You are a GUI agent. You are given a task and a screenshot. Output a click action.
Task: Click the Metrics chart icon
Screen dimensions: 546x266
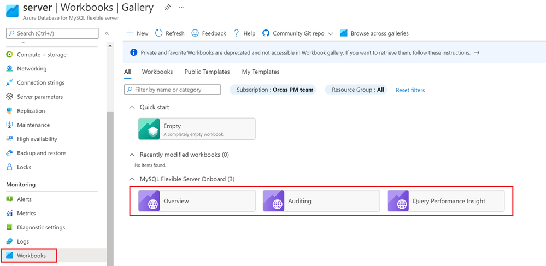10,214
